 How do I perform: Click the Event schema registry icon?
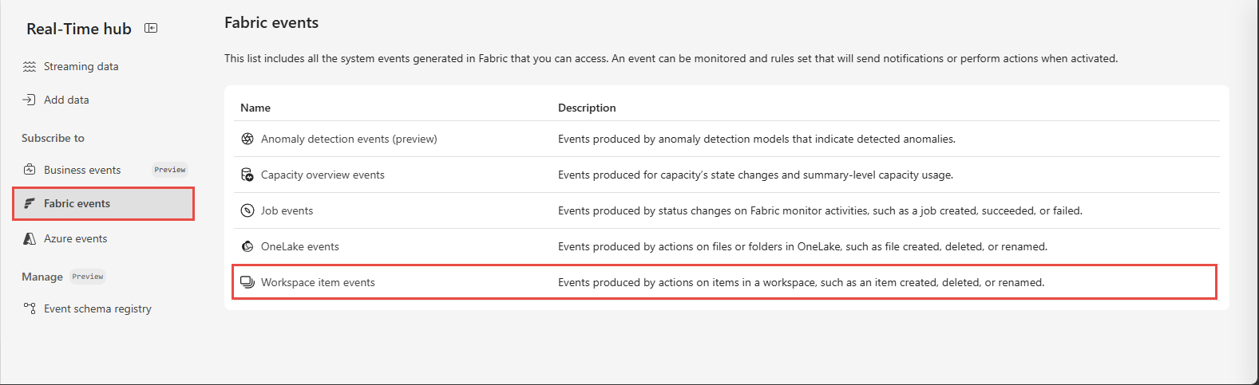(30, 308)
